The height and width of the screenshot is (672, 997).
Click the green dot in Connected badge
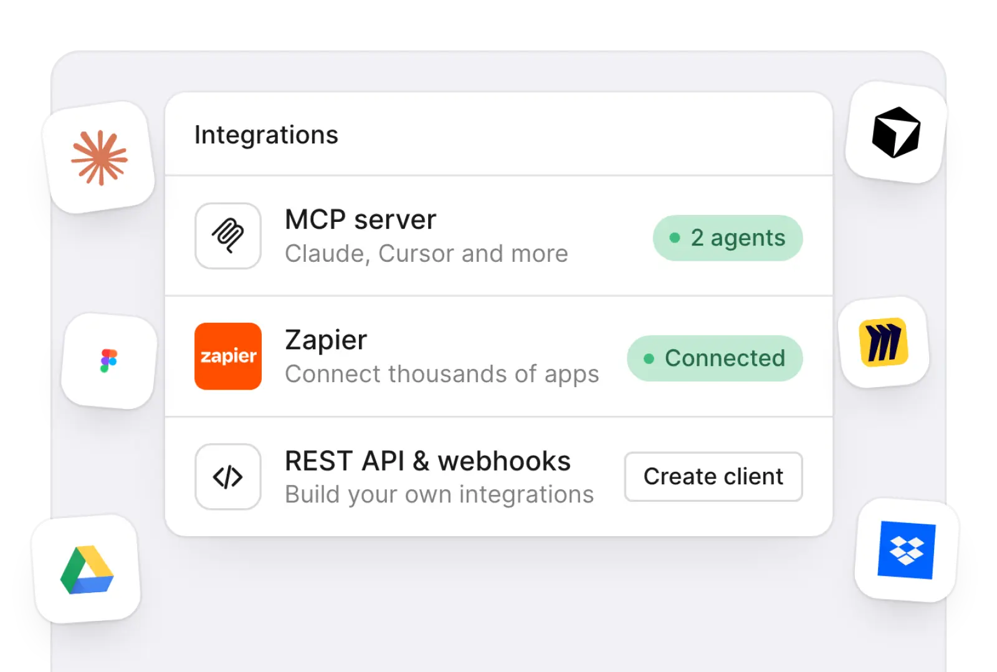649,358
